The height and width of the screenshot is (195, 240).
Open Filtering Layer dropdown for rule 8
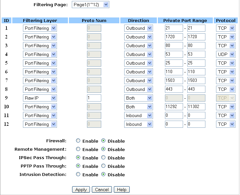coord(40,89)
